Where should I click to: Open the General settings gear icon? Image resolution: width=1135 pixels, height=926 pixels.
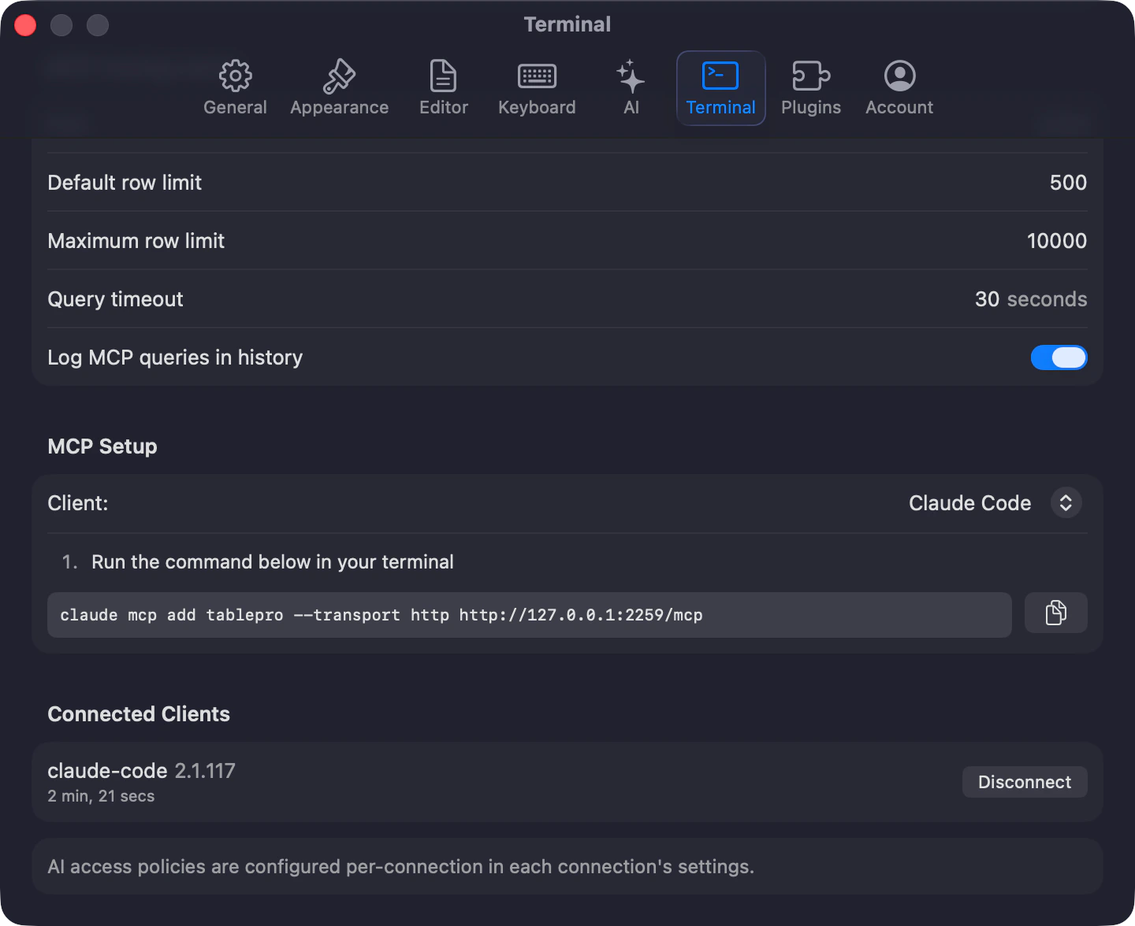[235, 76]
